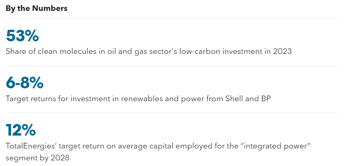Click the 6-8% statistic figure
347x166 pixels.
click(x=25, y=83)
